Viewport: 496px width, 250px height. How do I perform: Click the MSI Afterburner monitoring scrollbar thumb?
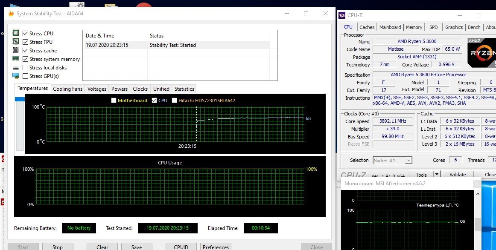(478, 225)
